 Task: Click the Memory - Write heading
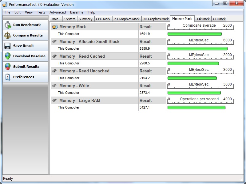74,86
